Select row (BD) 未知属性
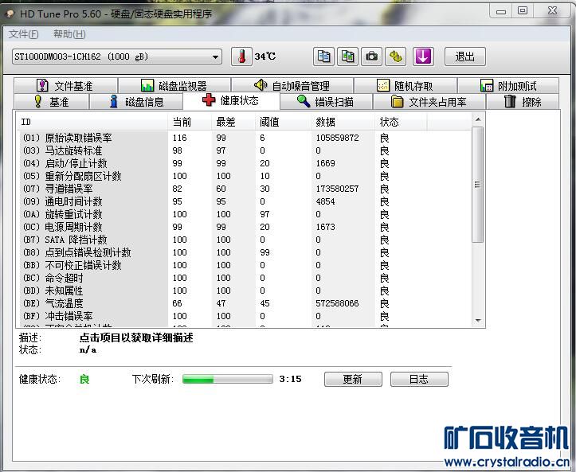 tap(244, 291)
